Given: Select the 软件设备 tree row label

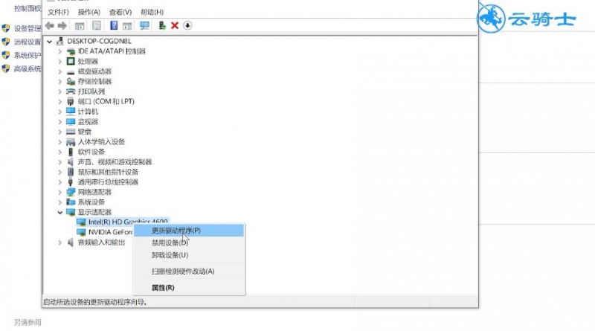Looking at the screenshot, I should click(91, 152).
